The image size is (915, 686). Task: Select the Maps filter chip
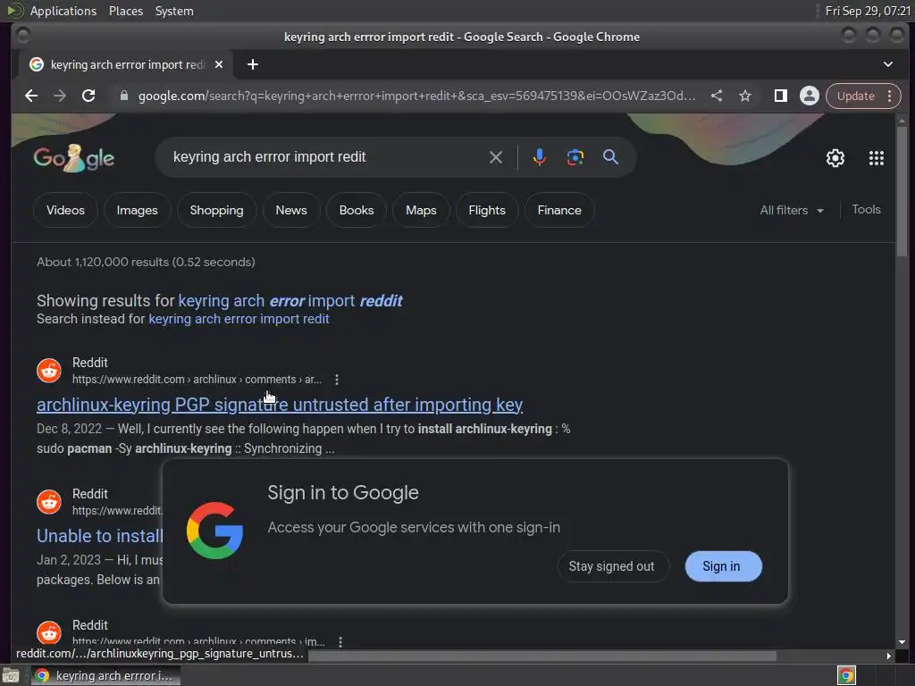pyautogui.click(x=422, y=210)
